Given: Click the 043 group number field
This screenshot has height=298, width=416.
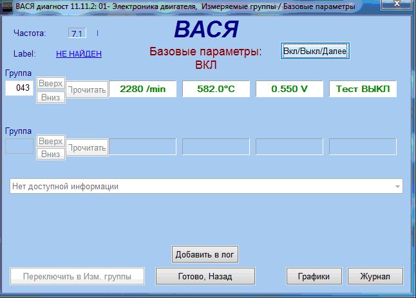Looking at the screenshot, I should coord(19,88).
